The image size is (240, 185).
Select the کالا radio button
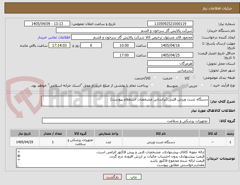coord(194,78)
